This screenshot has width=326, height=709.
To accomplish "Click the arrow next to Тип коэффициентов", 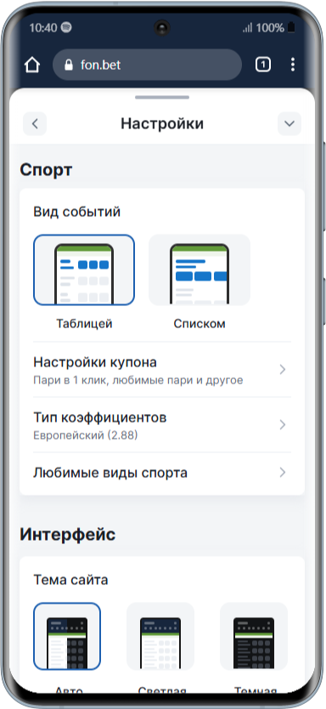I will [283, 424].
